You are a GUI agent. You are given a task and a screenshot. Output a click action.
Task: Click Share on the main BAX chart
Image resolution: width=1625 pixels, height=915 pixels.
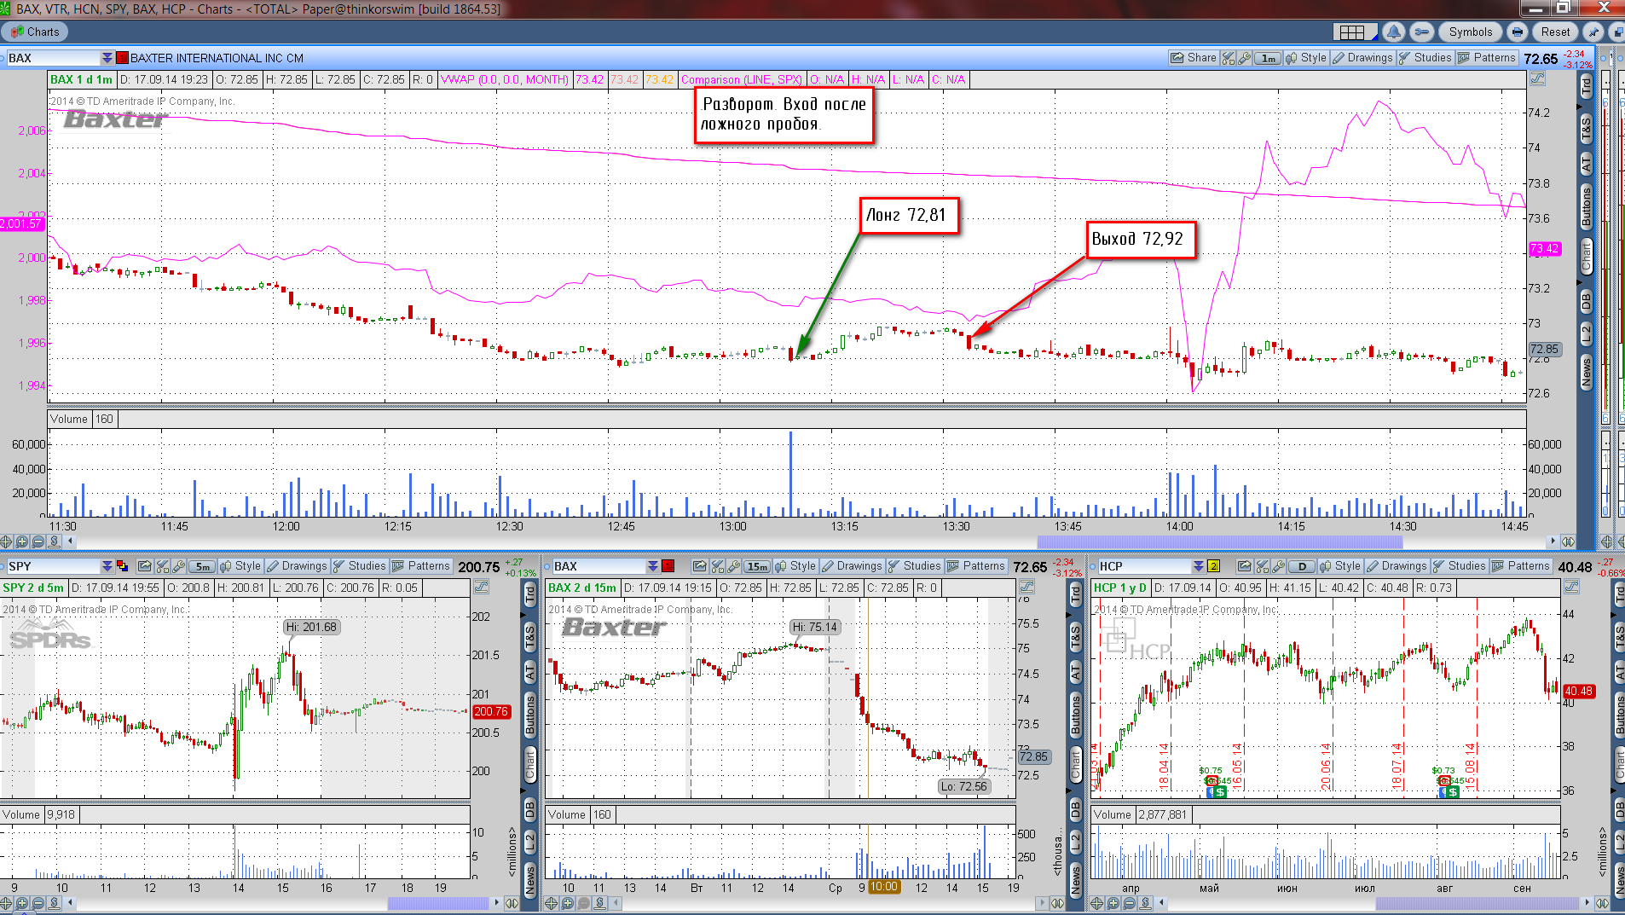click(x=1194, y=58)
